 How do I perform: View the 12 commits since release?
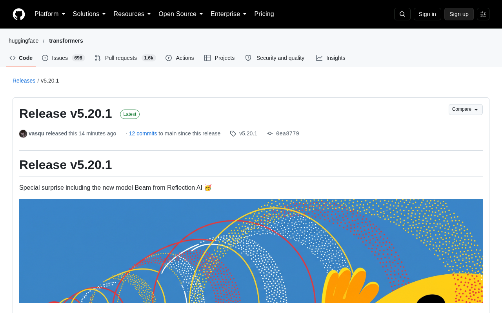pyautogui.click(x=143, y=133)
